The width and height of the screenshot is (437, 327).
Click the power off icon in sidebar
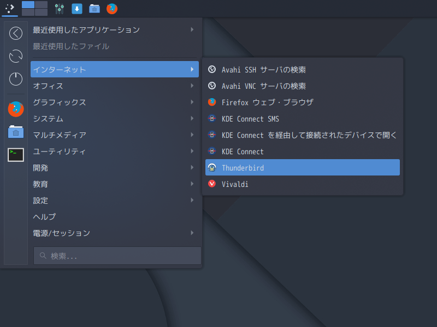(16, 78)
